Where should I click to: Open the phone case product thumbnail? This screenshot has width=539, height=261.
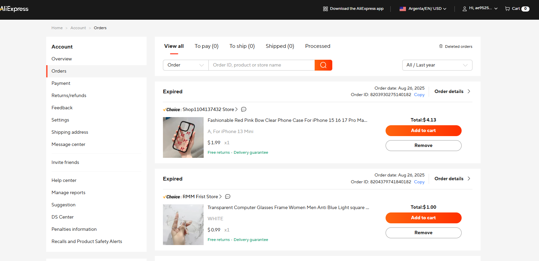click(x=183, y=137)
